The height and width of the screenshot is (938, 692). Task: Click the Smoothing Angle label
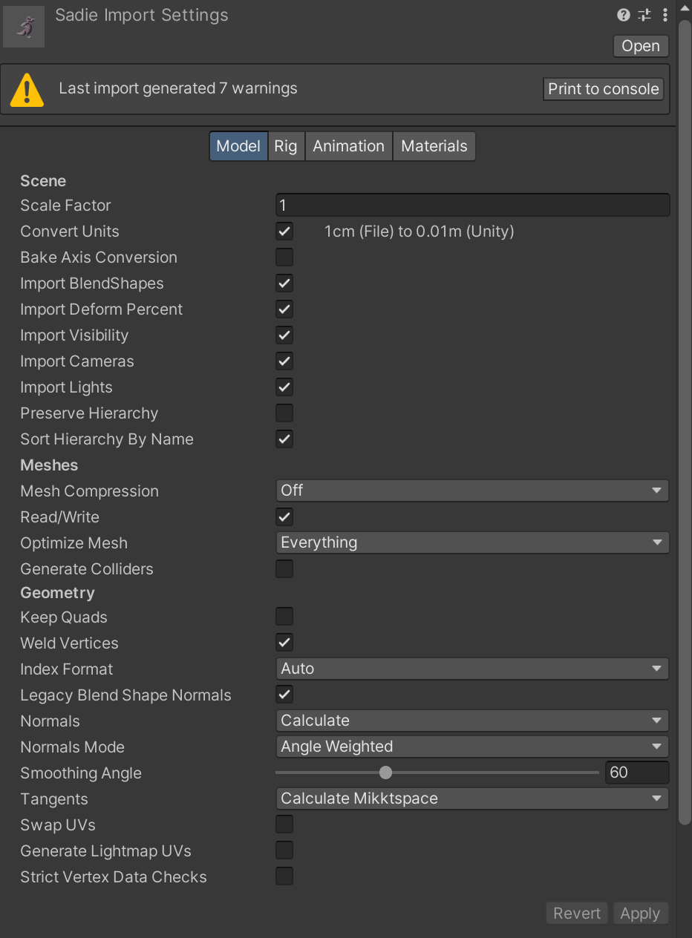coord(81,773)
